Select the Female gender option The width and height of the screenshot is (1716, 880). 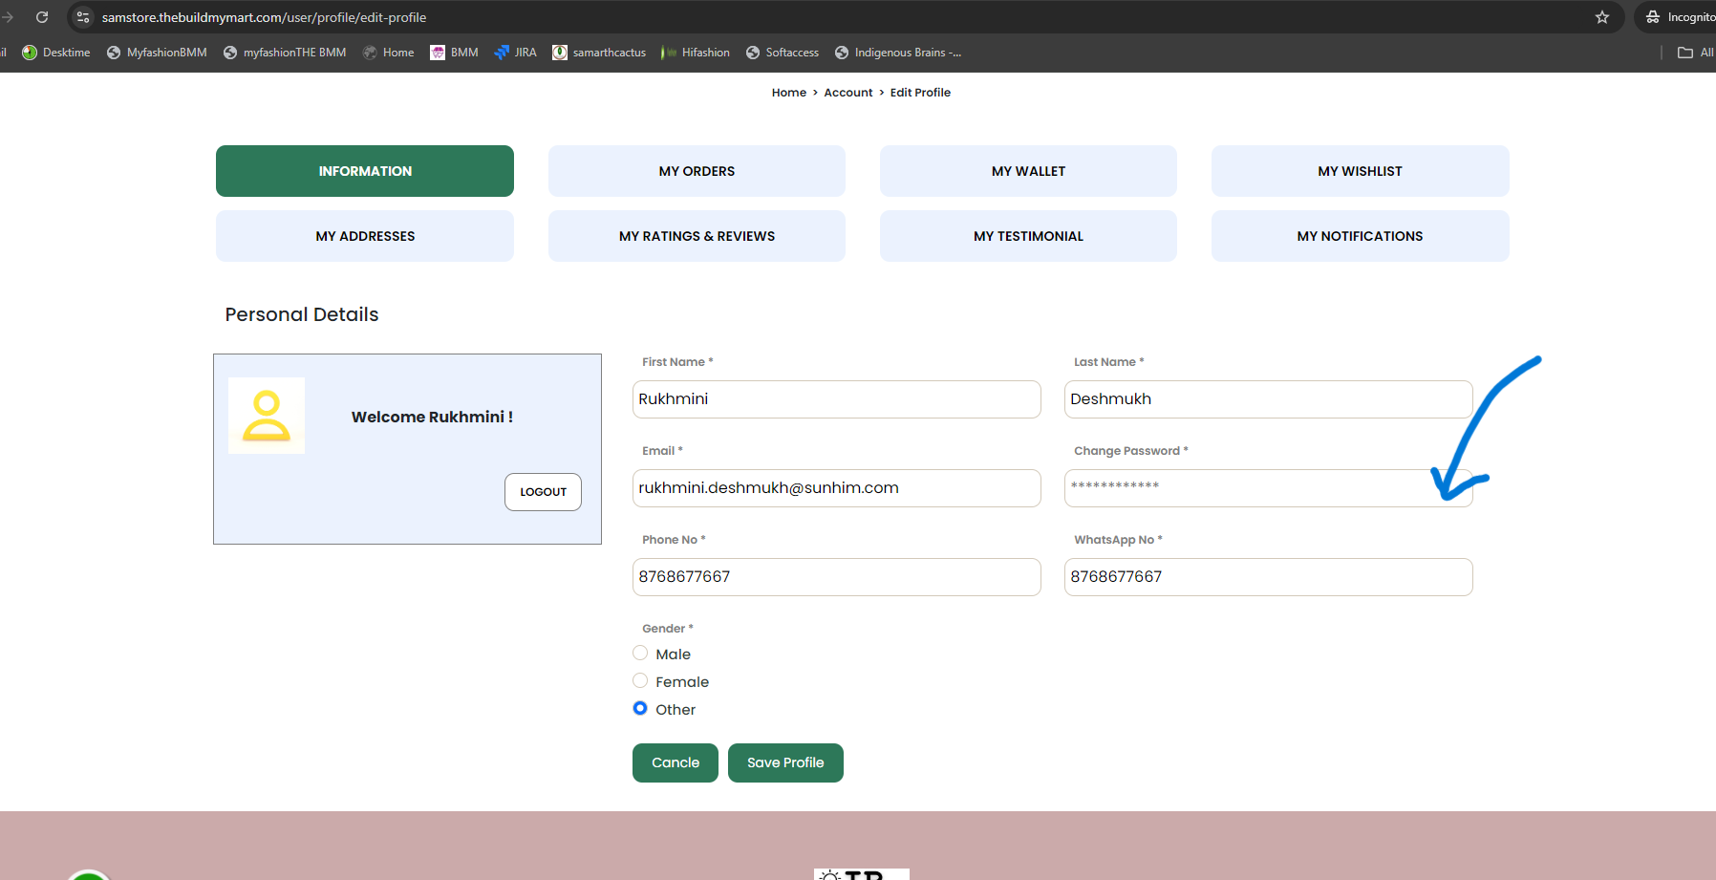(640, 680)
